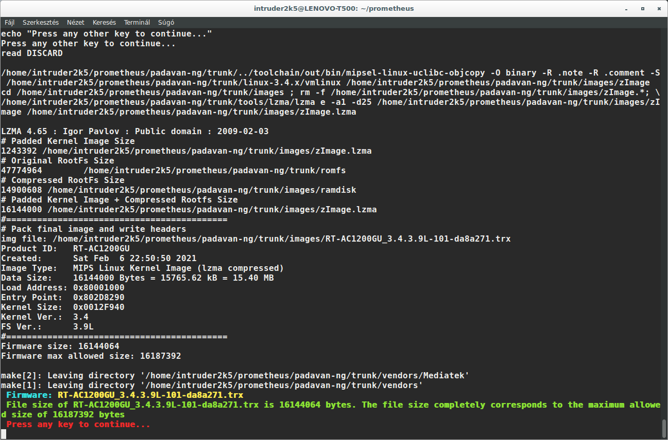Image resolution: width=668 pixels, height=440 pixels.
Task: Click the echo "Press any other key" command line
Action: click(107, 34)
